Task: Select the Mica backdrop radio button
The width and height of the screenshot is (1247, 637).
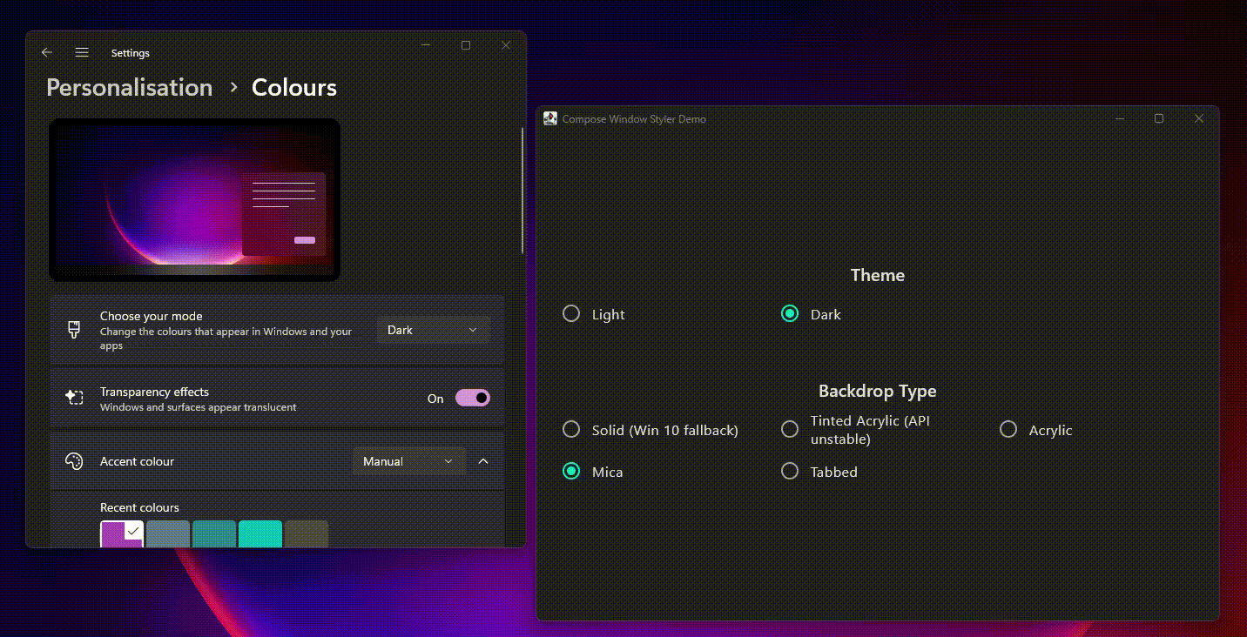Action: (x=571, y=471)
